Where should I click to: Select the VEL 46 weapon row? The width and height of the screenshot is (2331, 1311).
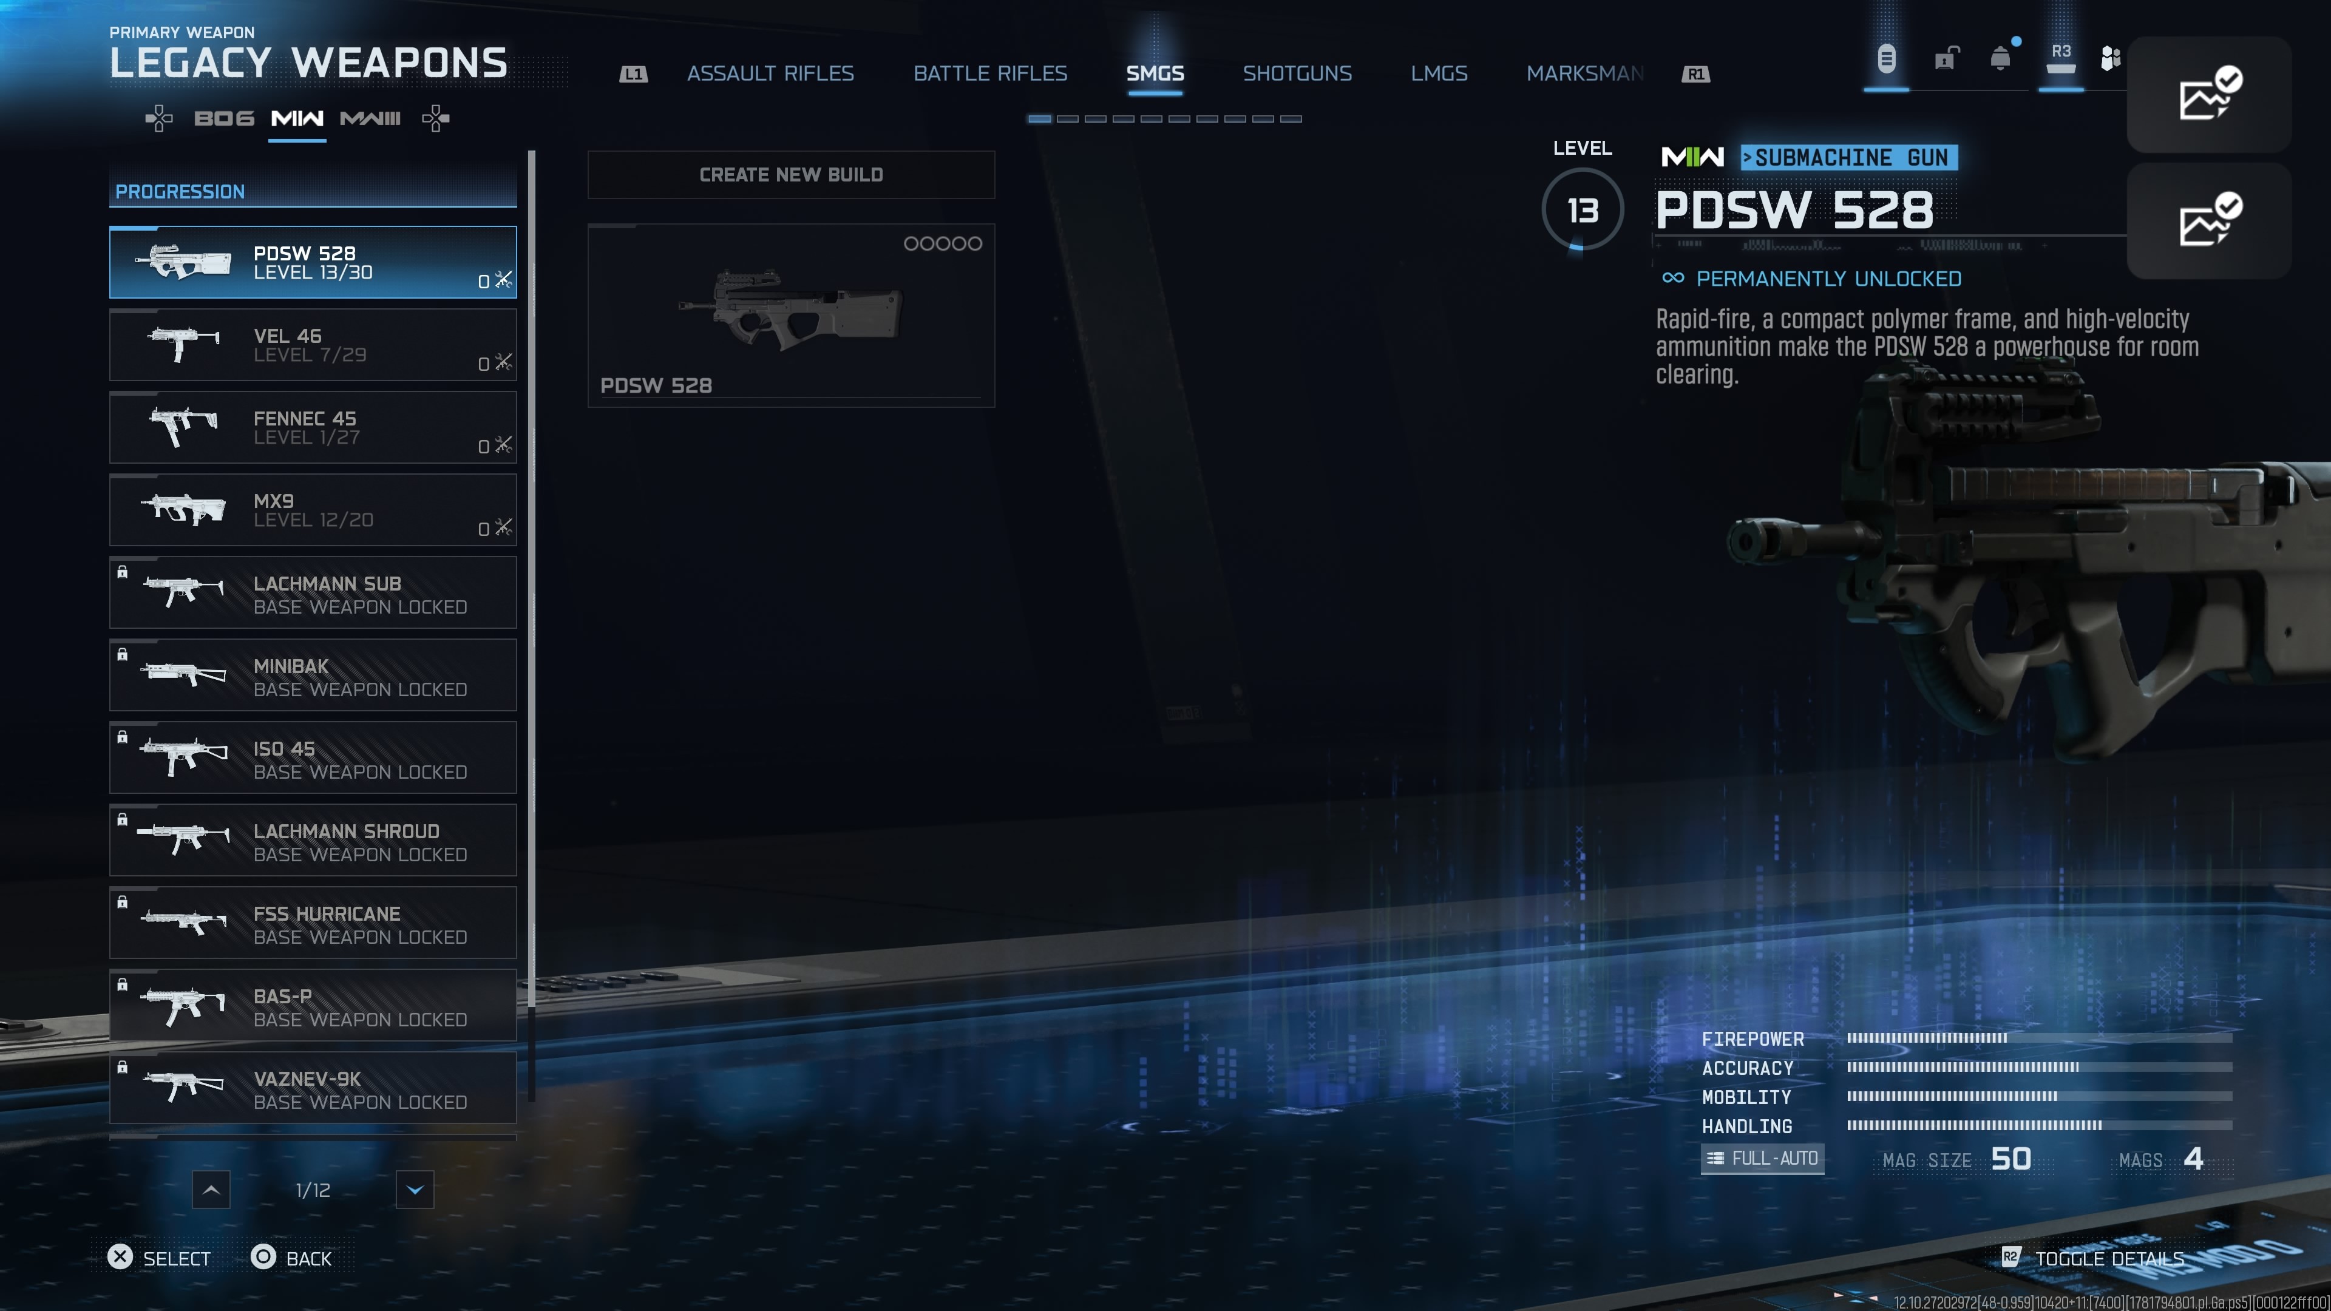(313, 345)
